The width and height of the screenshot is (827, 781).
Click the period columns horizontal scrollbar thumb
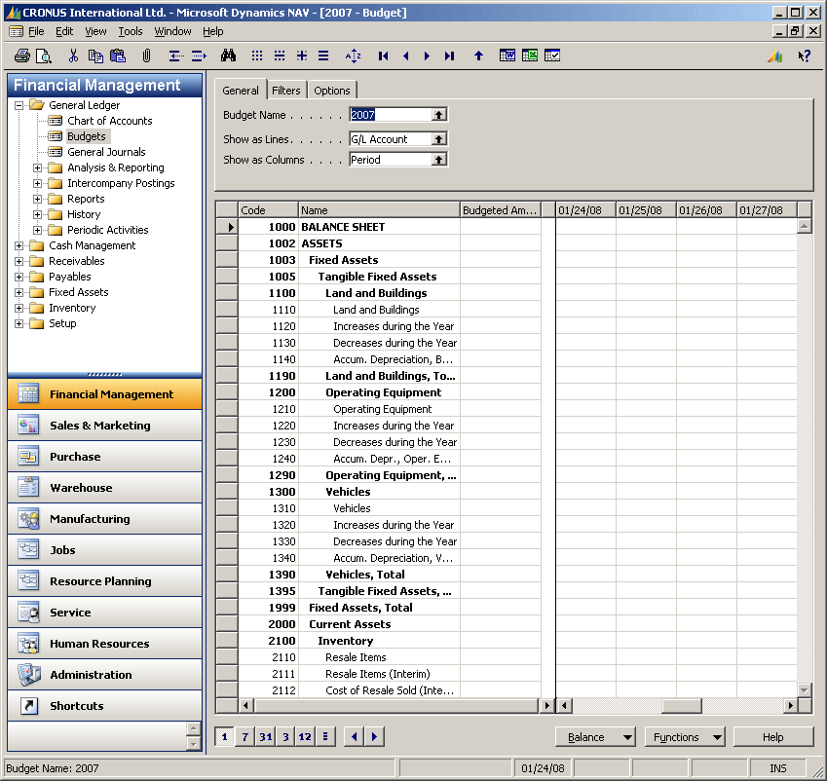point(682,706)
